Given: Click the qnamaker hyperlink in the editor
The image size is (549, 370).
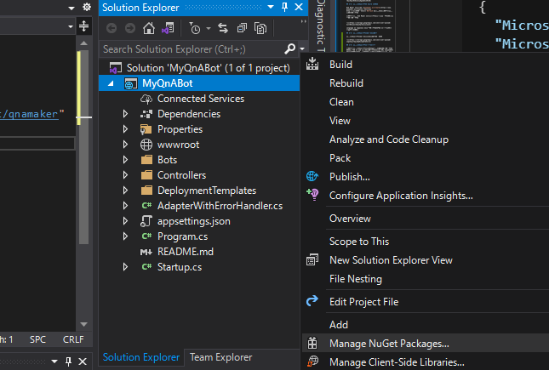Looking at the screenshot, I should [x=29, y=114].
